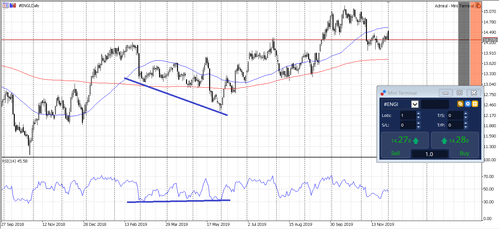Decrease Lots value with down arrow
The height and width of the screenshot is (229, 499).
coord(418,117)
